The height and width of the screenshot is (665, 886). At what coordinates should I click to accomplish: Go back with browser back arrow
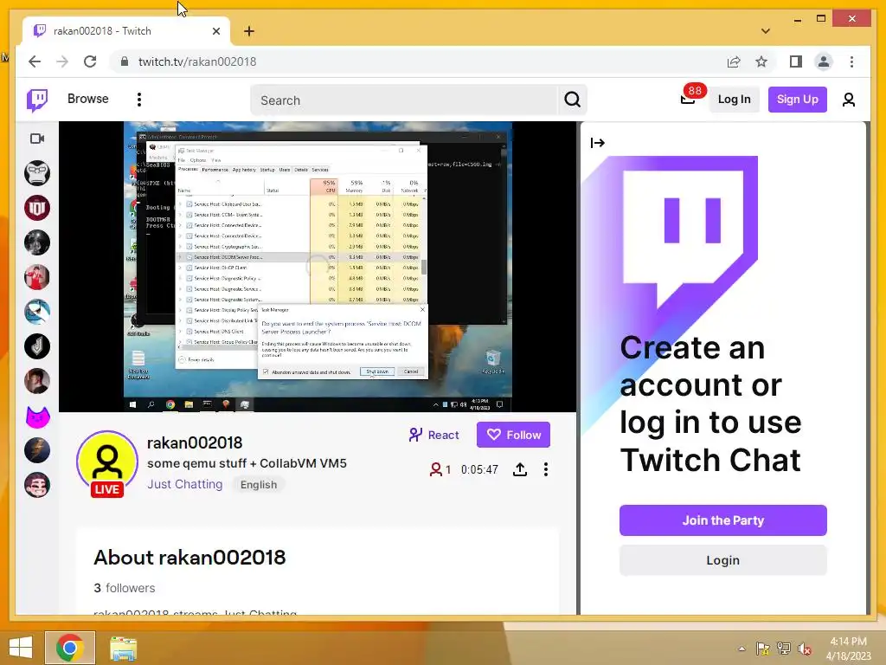point(35,61)
